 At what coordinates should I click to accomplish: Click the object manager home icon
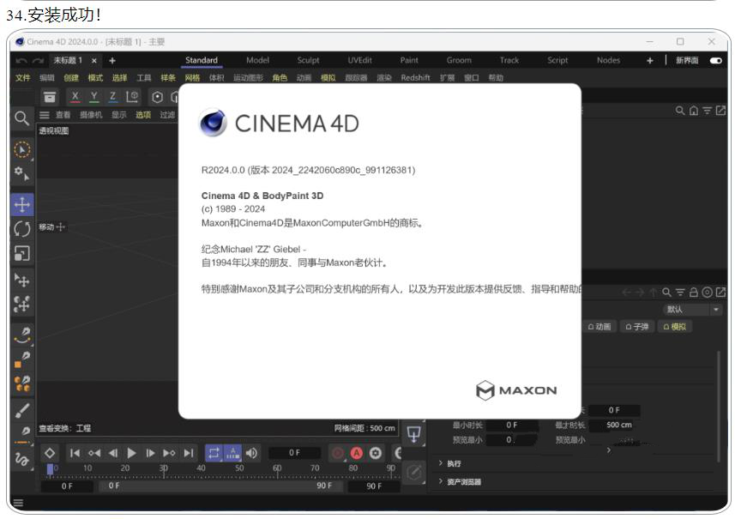coord(694,111)
